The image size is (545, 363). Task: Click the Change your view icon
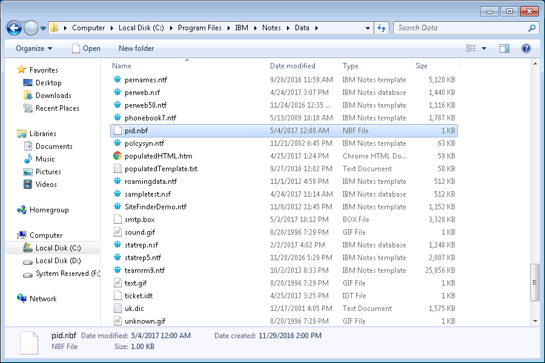pos(471,48)
